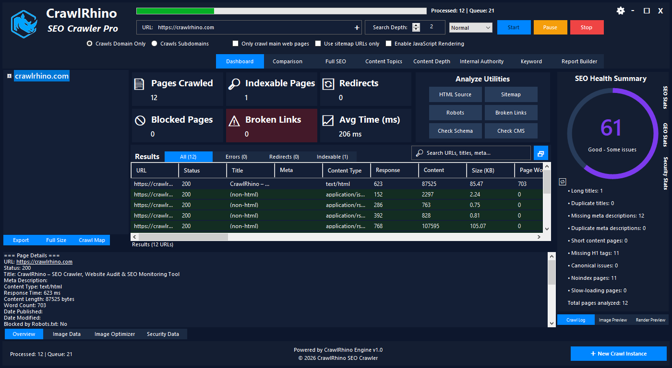The image size is (672, 368).
Task: Open the Image Optimizer tab
Action: (x=114, y=334)
